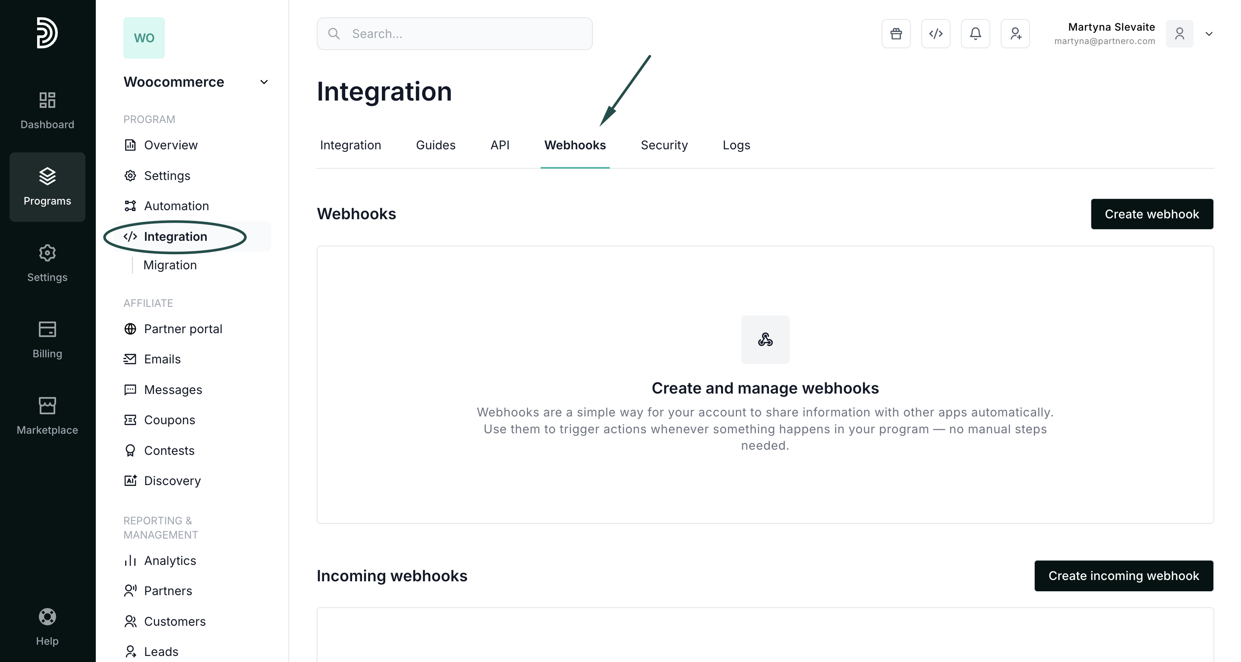Open the notifications bell
Image resolution: width=1241 pixels, height=662 pixels.
tap(975, 34)
